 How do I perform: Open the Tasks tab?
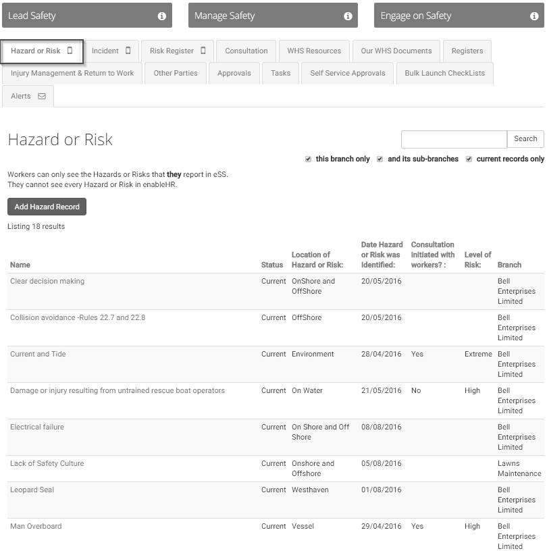coord(280,74)
